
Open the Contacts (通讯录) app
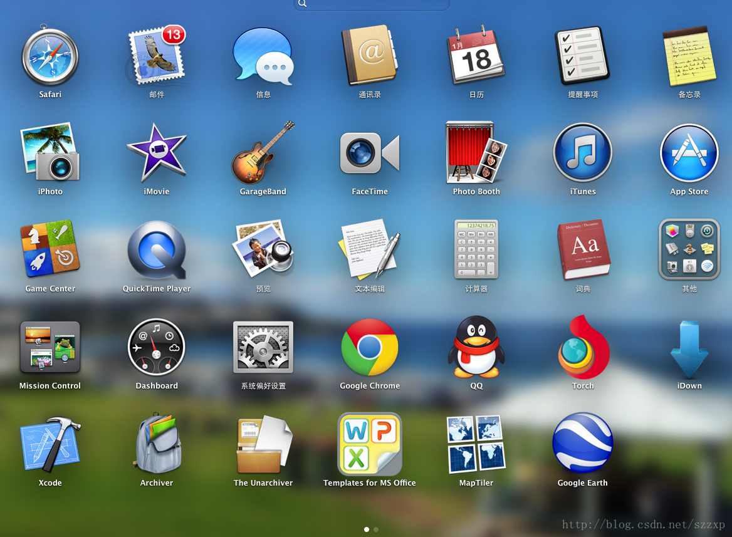(x=370, y=56)
